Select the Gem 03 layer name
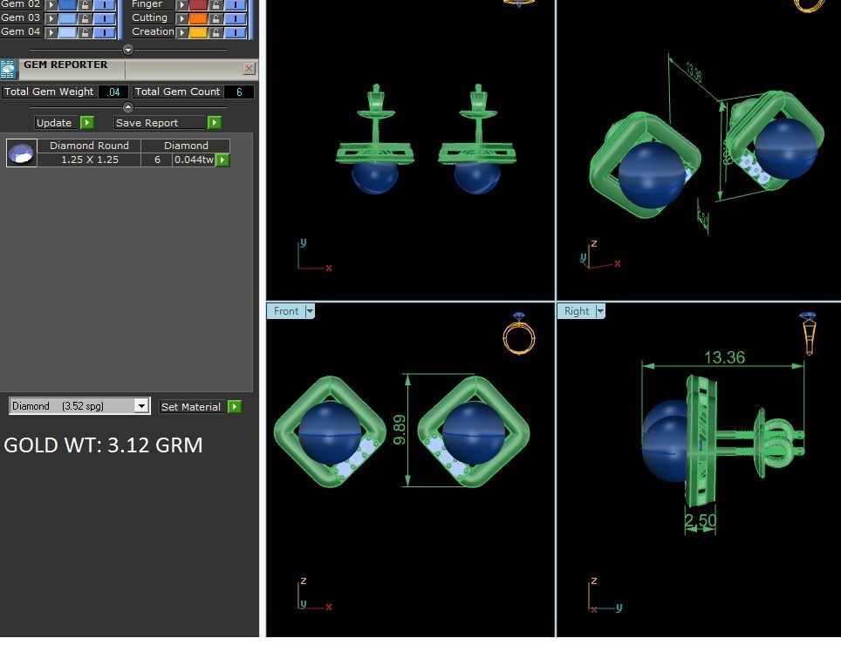 click(20, 17)
